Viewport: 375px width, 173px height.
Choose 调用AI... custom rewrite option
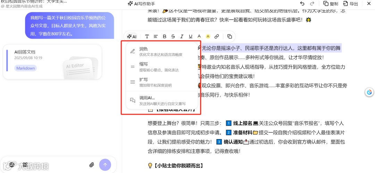pos(162,101)
